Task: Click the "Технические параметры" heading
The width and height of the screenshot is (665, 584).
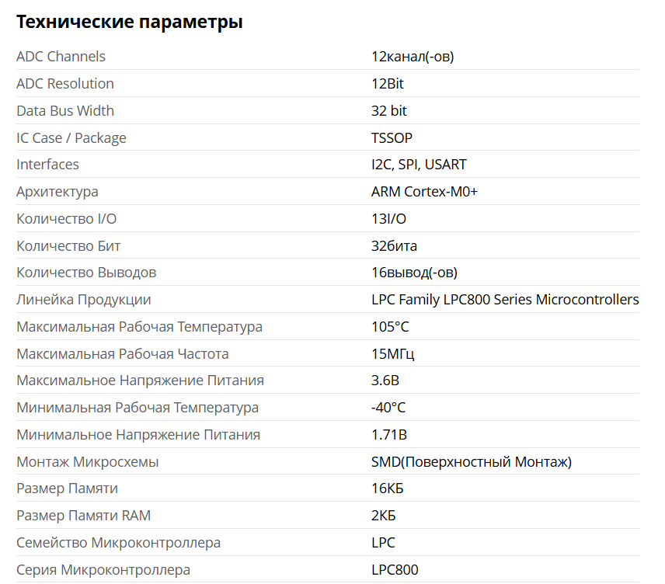Action: (x=130, y=23)
